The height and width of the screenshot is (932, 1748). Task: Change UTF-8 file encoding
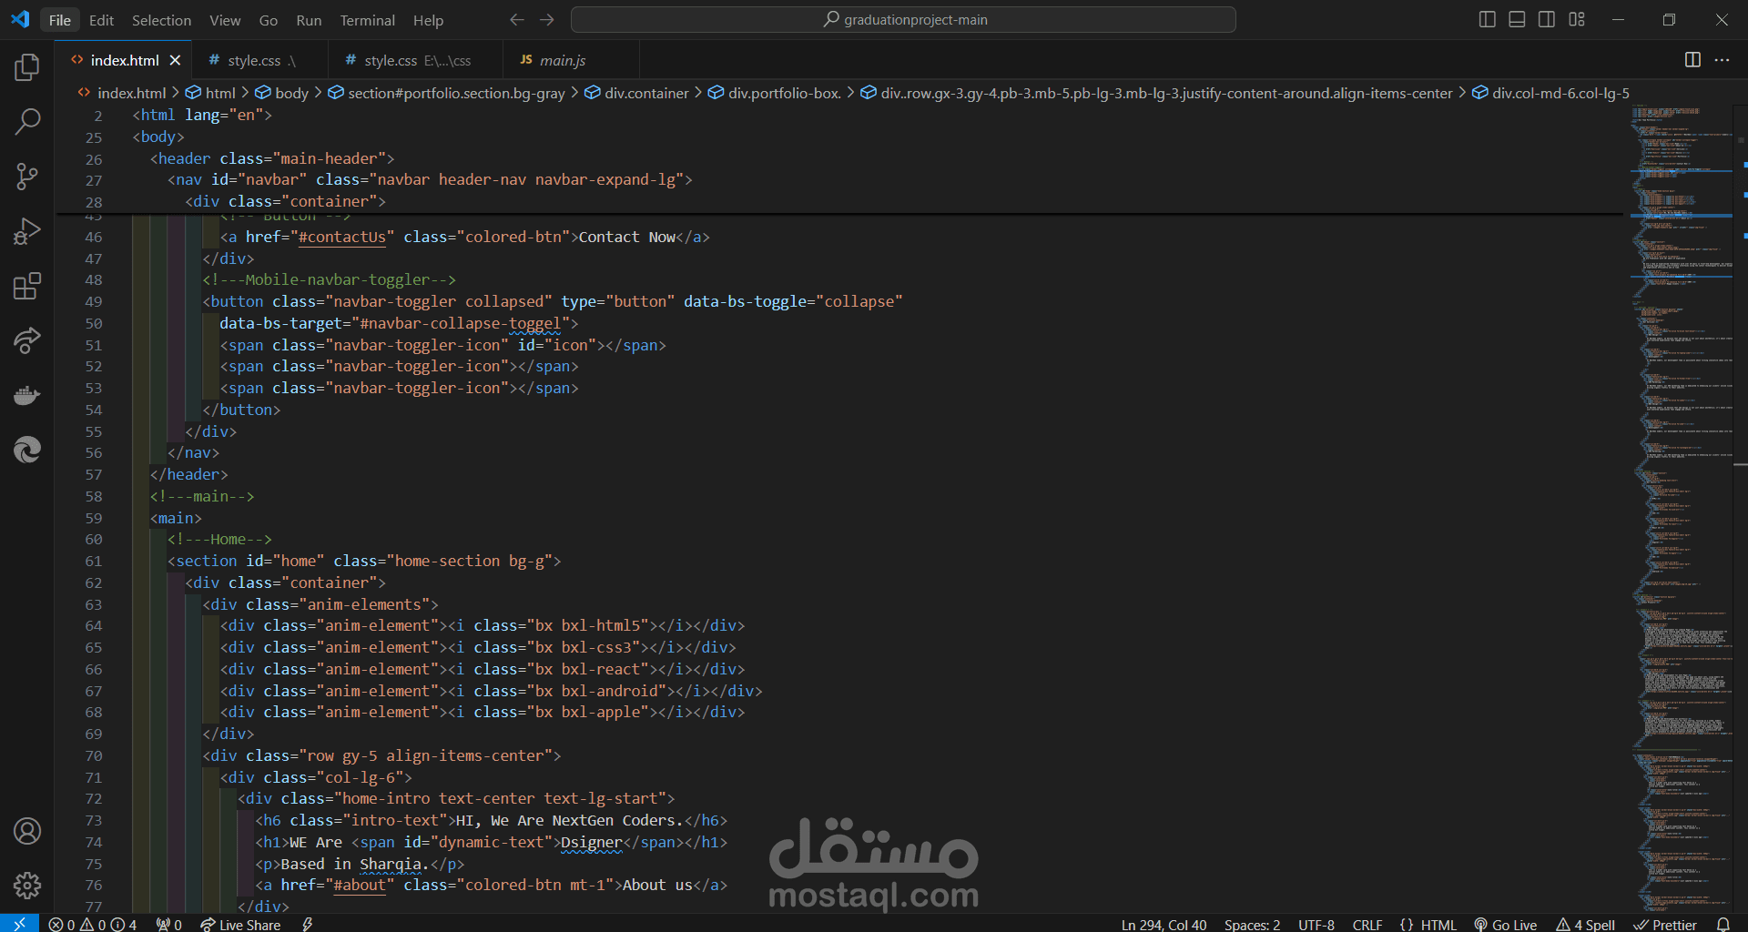click(1316, 924)
